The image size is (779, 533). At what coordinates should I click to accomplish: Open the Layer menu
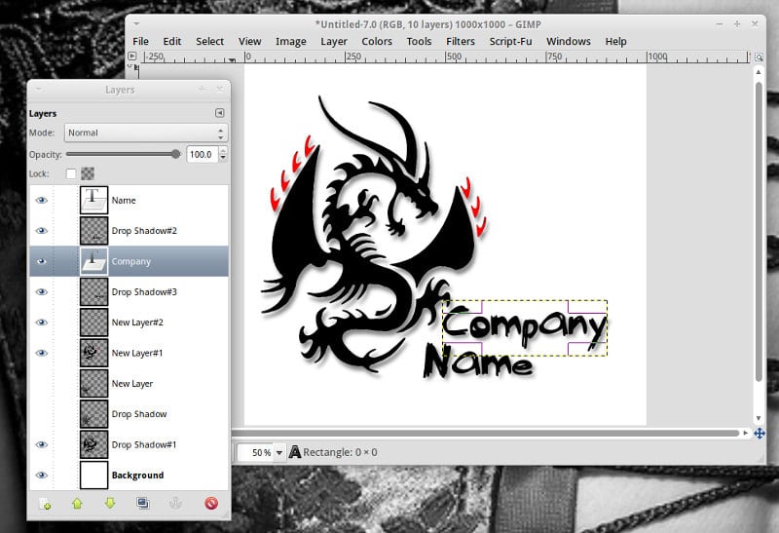point(334,41)
